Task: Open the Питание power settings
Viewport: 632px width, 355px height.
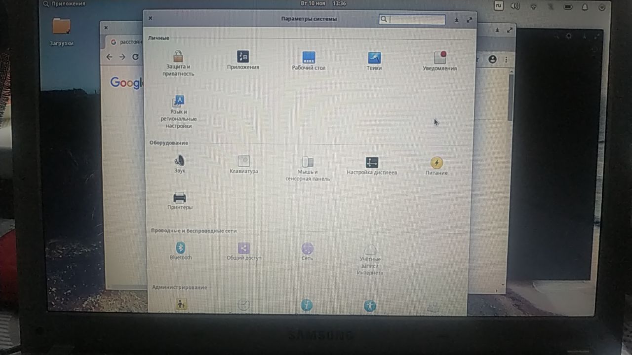Action: pyautogui.click(x=436, y=166)
